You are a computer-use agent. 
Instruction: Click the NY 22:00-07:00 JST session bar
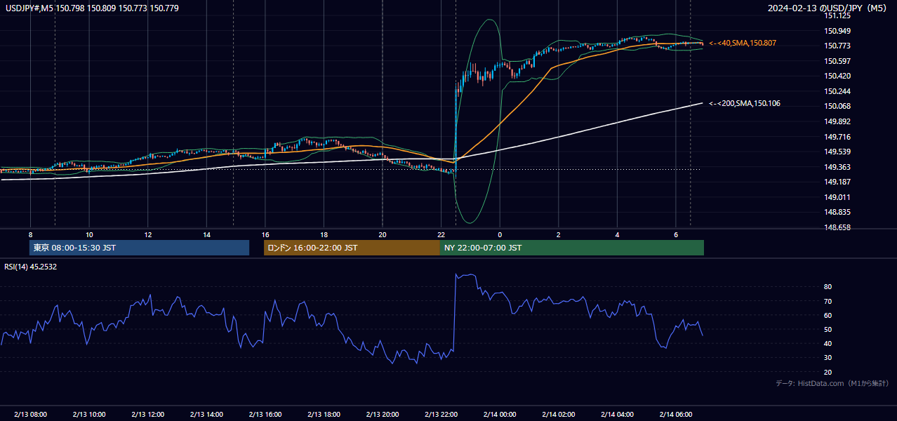572,248
